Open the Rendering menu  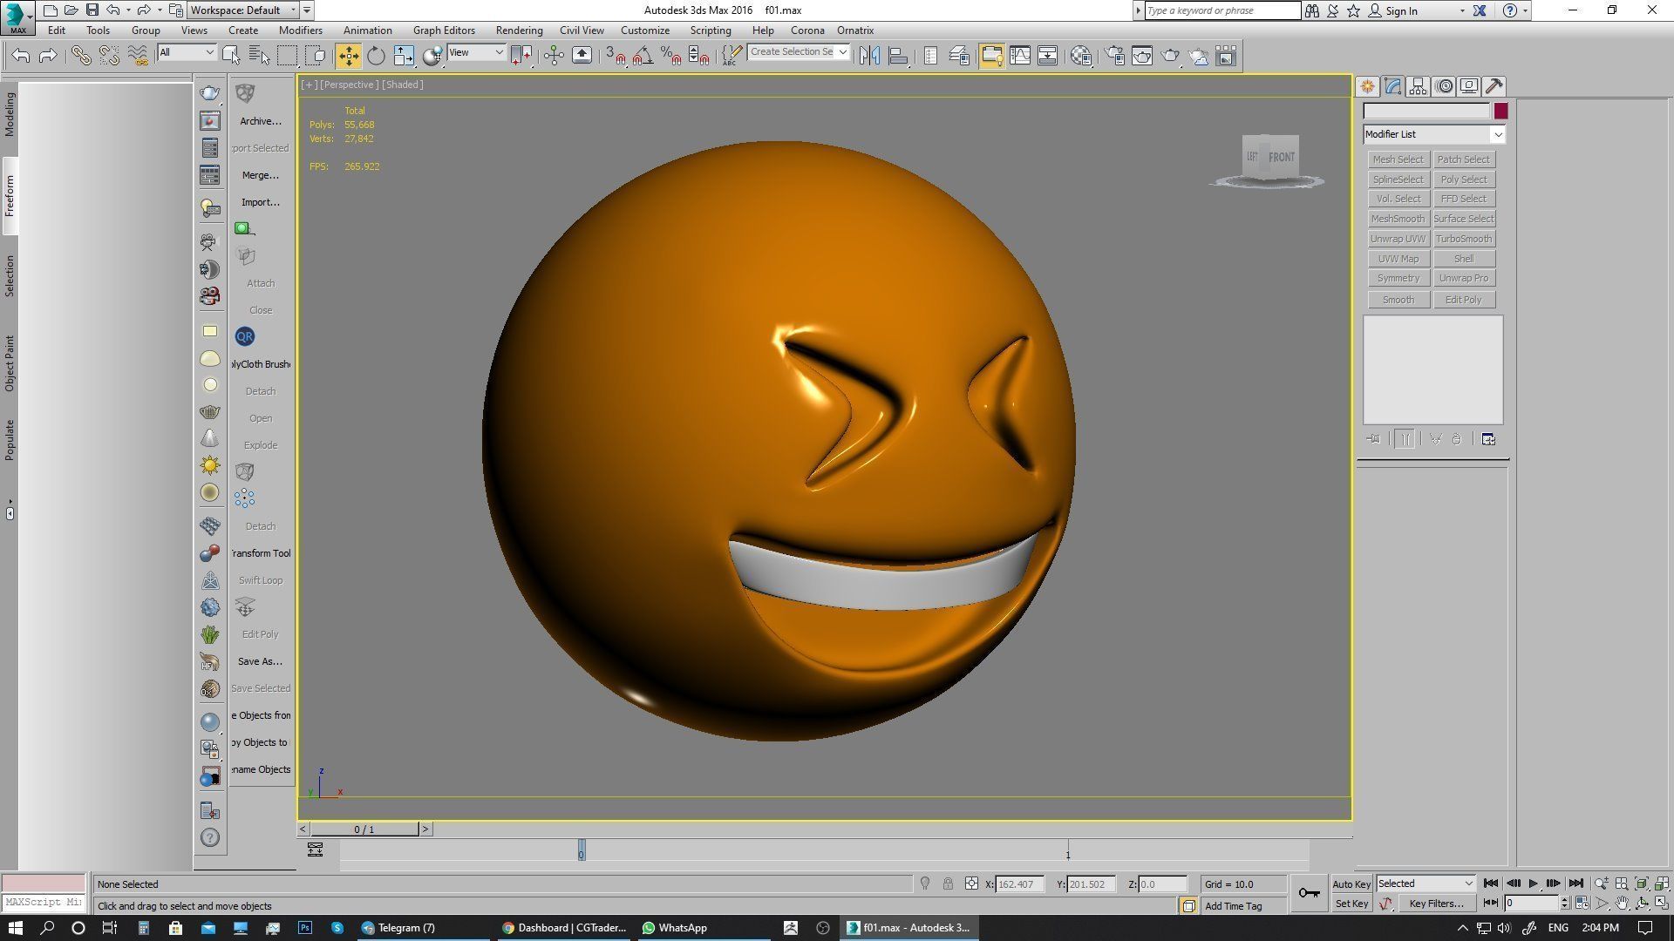click(519, 30)
